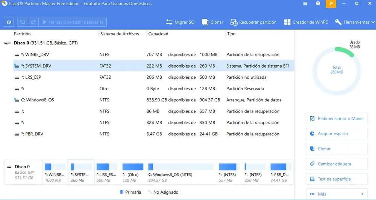
Task: Open Migrar SO tool
Action: click(180, 22)
